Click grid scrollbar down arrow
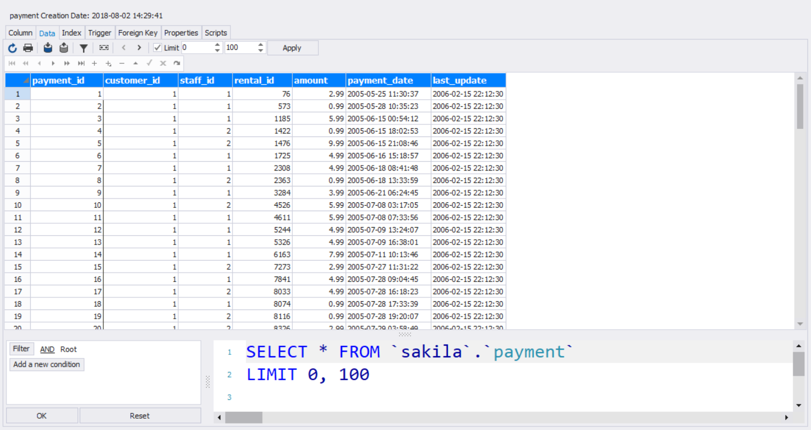Viewport: 811px width, 430px height. coord(800,324)
